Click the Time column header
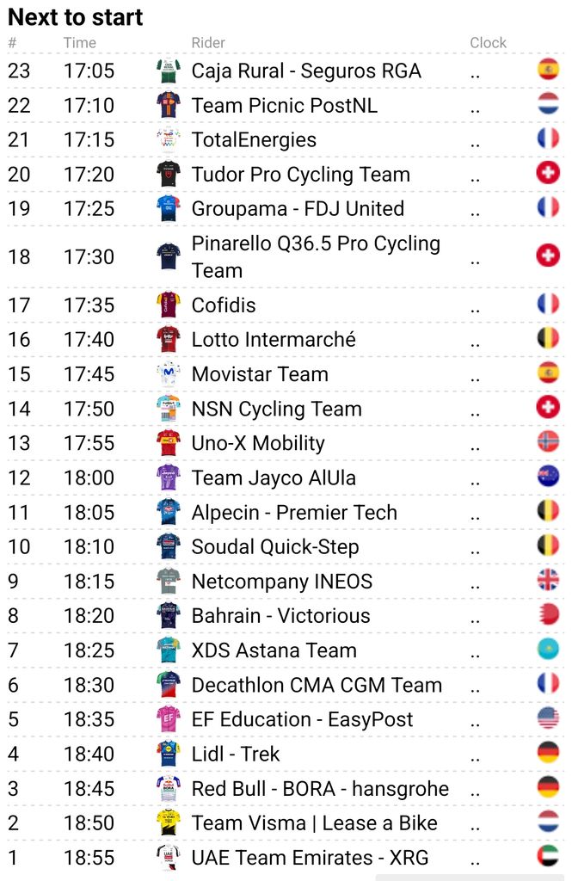This screenshot has height=881, width=572. tap(80, 43)
